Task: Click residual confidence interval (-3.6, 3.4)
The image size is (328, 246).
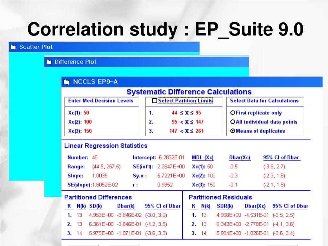Action: click(283, 233)
